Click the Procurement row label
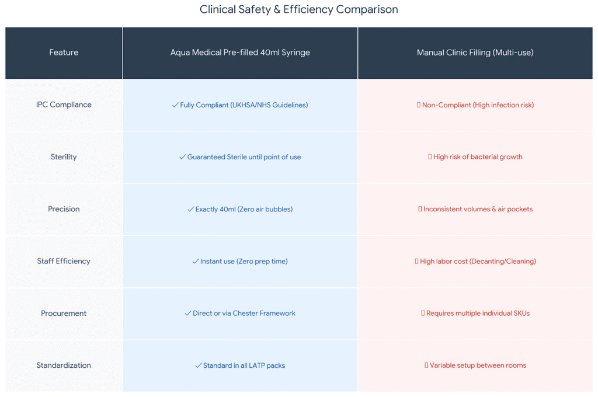 (64, 314)
